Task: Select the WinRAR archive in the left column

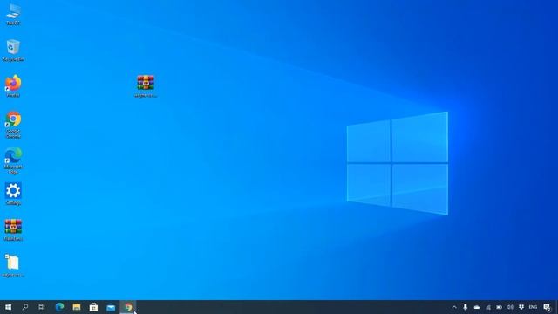Action: 13,229
